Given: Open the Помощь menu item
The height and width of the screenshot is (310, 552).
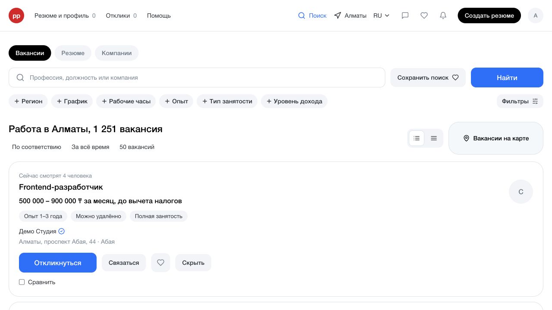Looking at the screenshot, I should [159, 15].
